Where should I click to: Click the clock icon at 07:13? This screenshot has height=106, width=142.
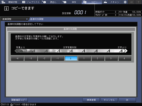click(2, 104)
